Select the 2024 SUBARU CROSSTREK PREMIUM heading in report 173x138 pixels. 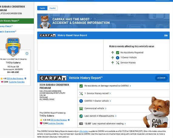click(54, 86)
